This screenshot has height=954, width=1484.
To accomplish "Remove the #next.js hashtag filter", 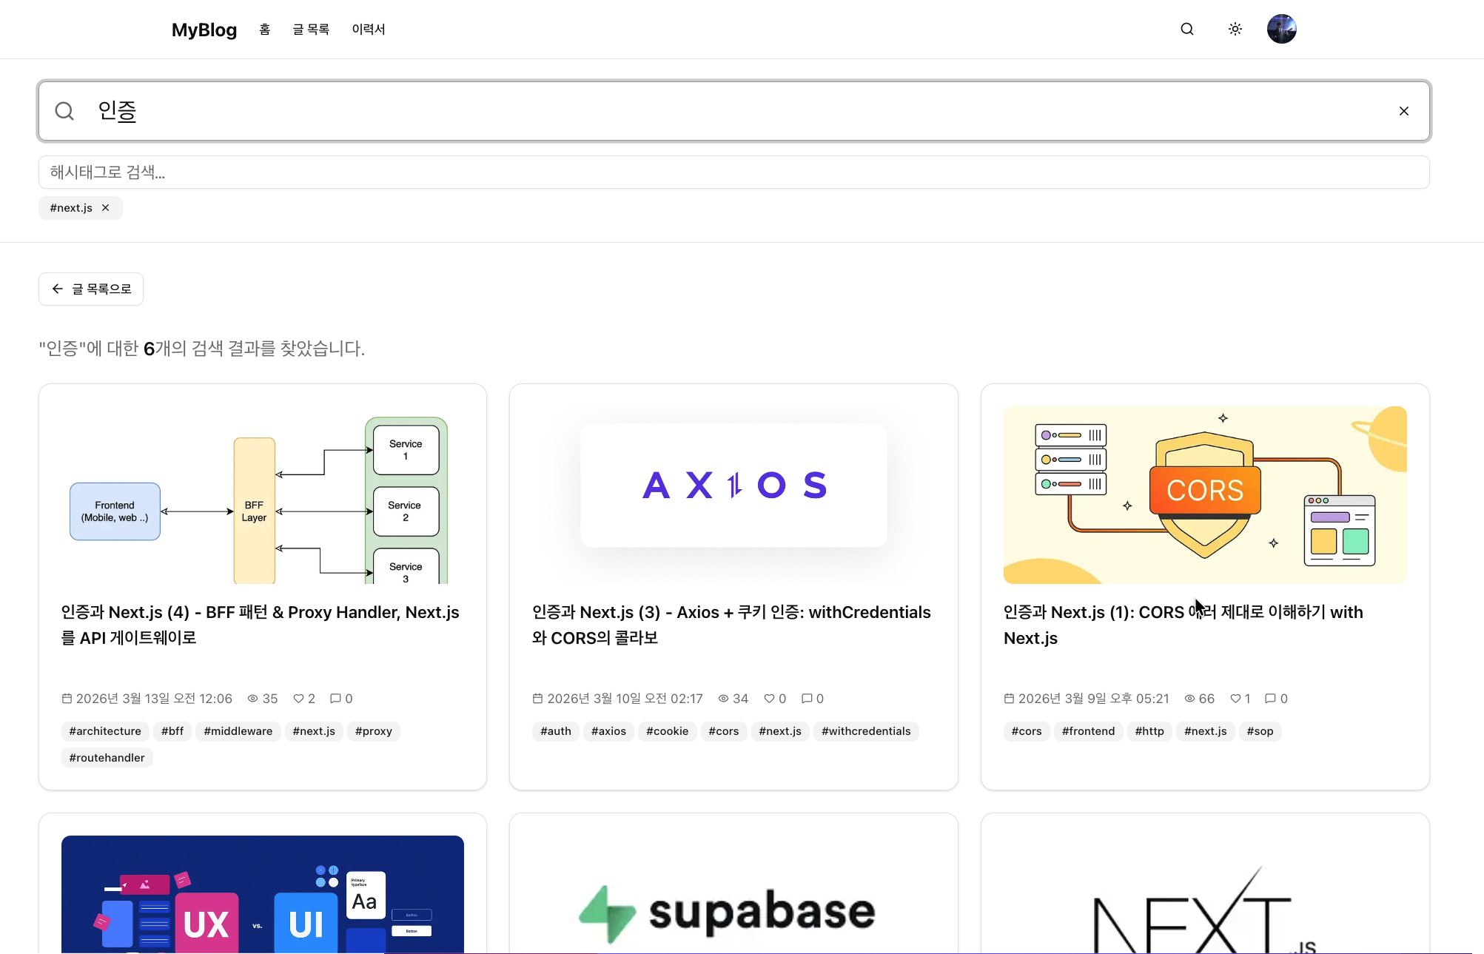I will tap(106, 208).
